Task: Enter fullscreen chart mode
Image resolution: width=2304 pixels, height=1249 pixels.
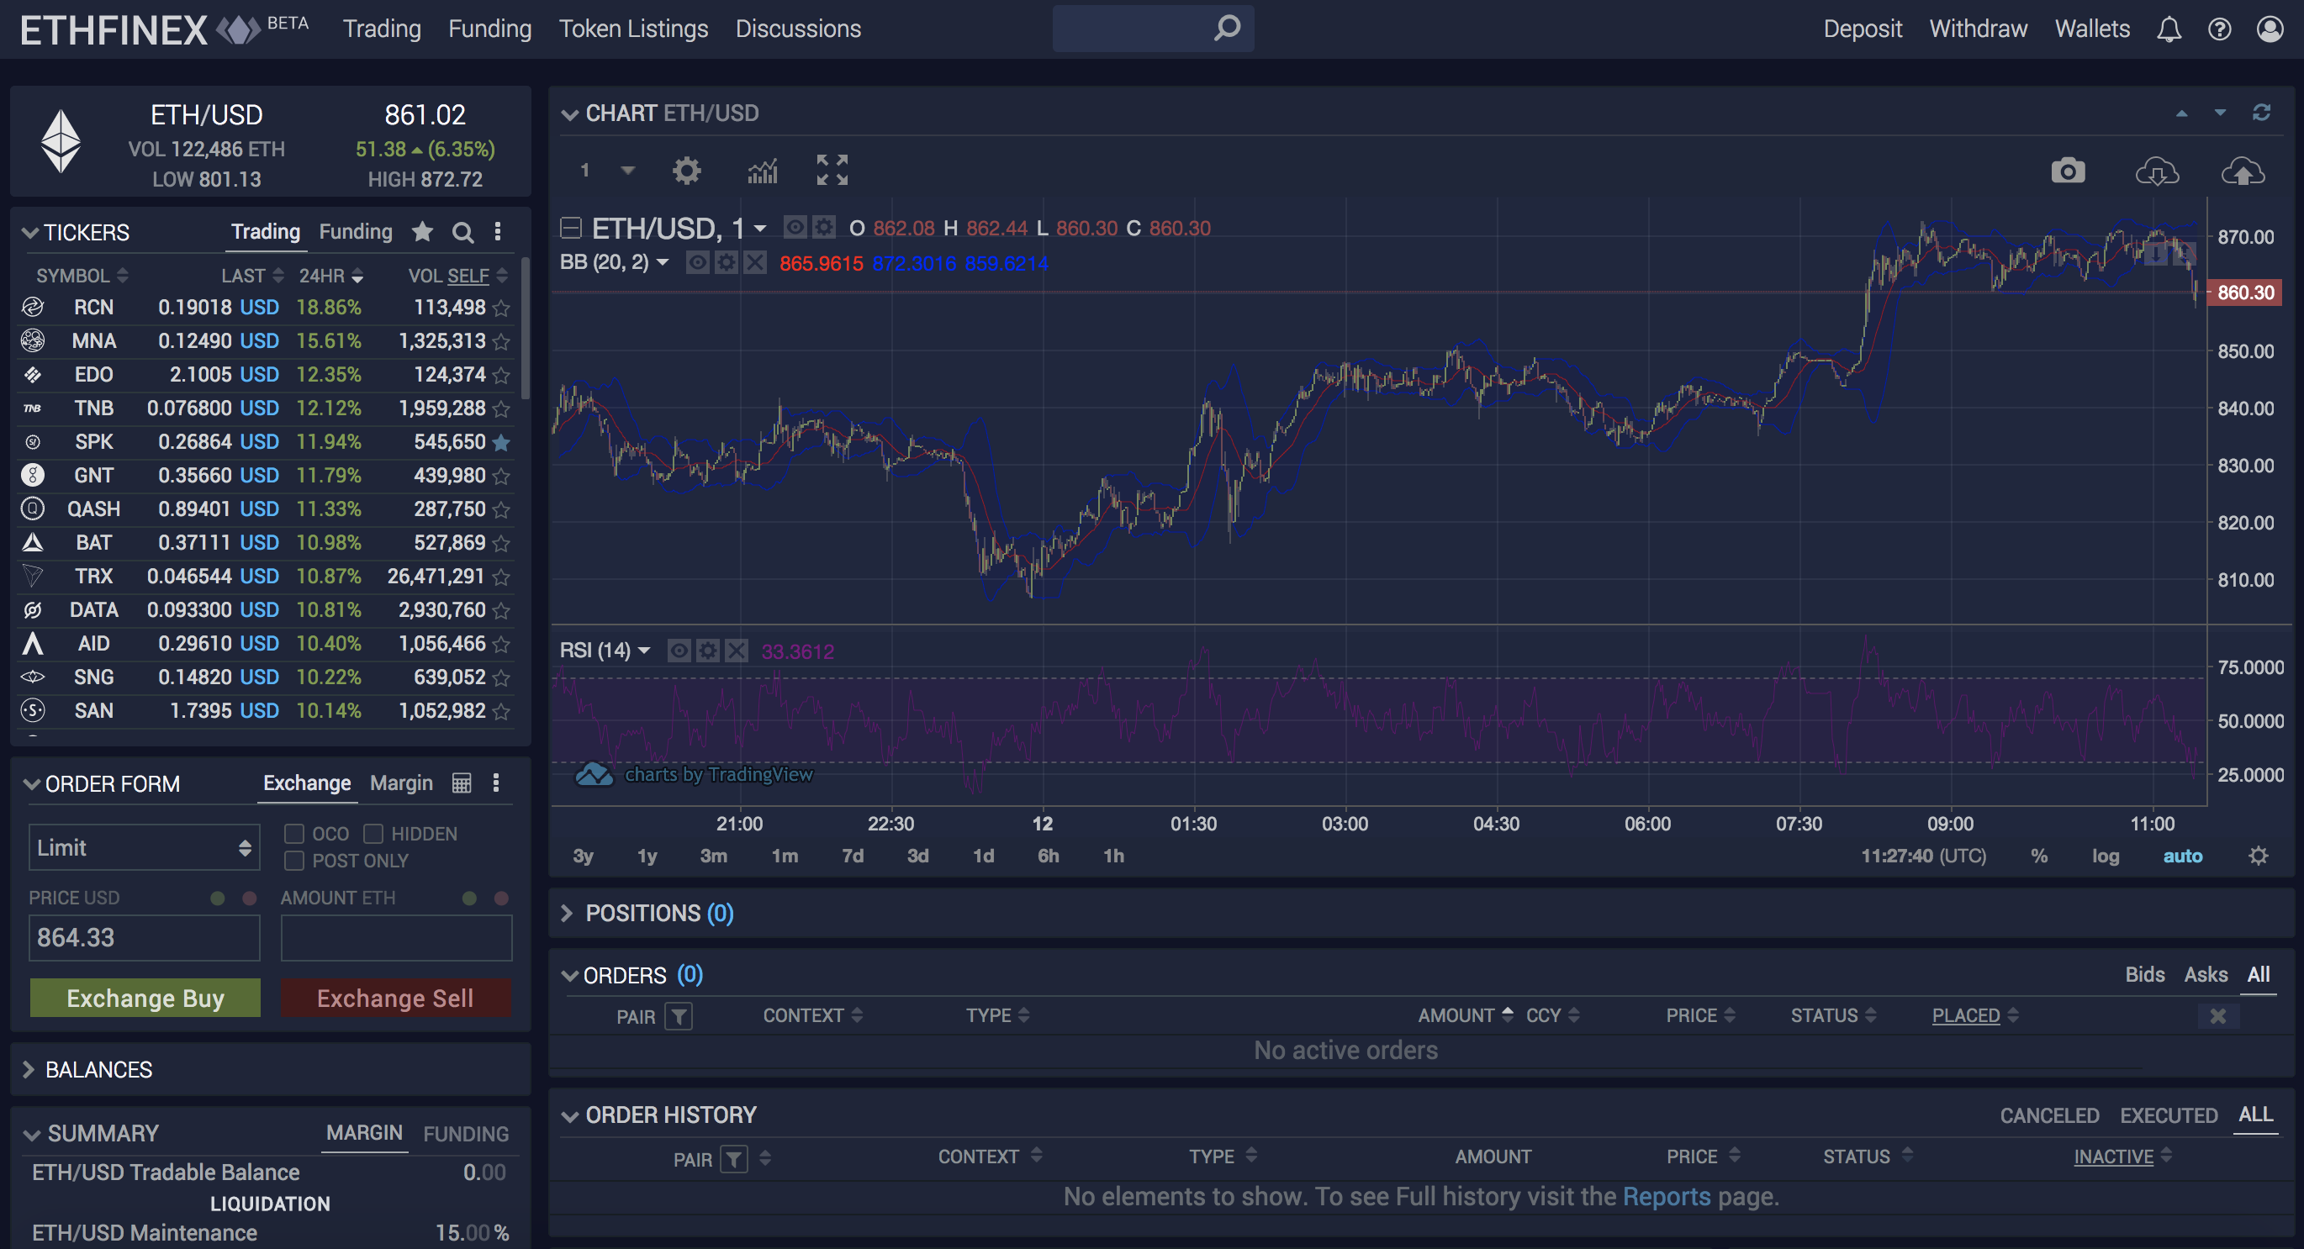Action: 832,170
